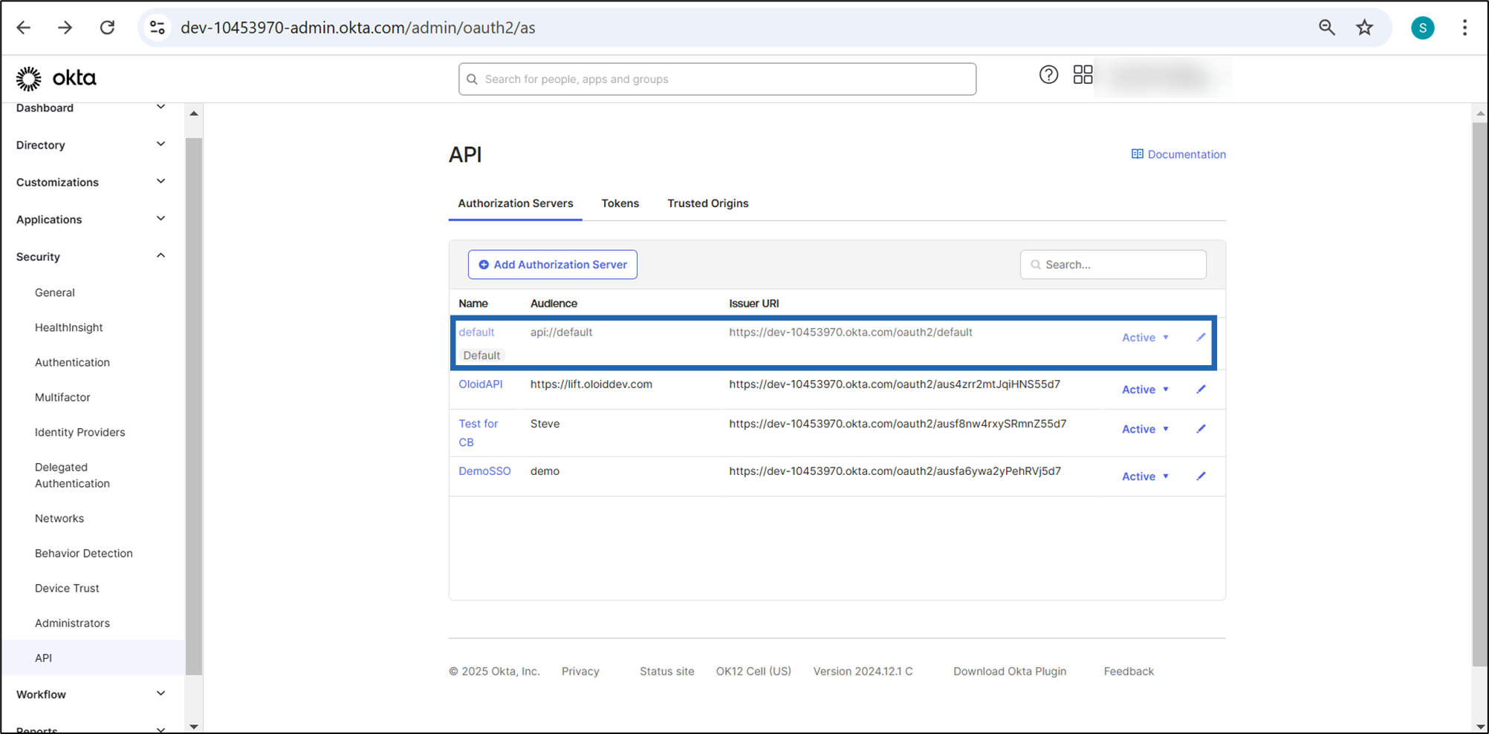
Task: Open HealthInsight in the sidebar
Action: [x=68, y=327]
